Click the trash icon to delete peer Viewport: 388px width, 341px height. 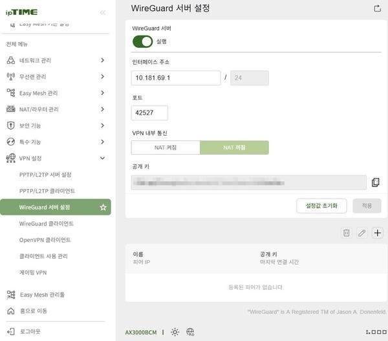(x=346, y=233)
